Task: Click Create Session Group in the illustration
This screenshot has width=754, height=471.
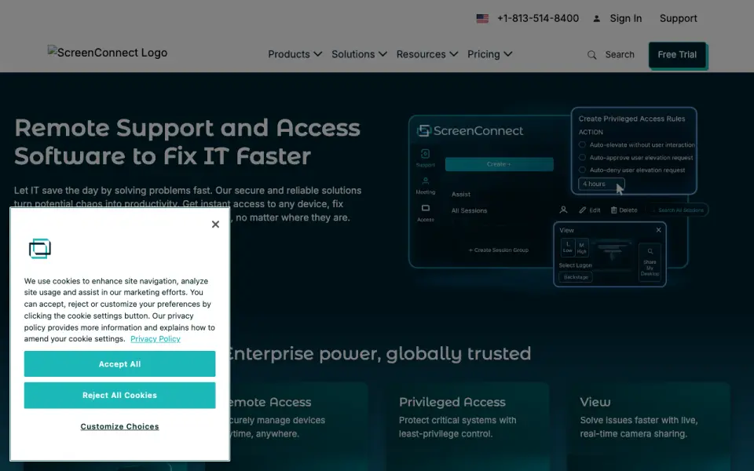Action: [499, 250]
